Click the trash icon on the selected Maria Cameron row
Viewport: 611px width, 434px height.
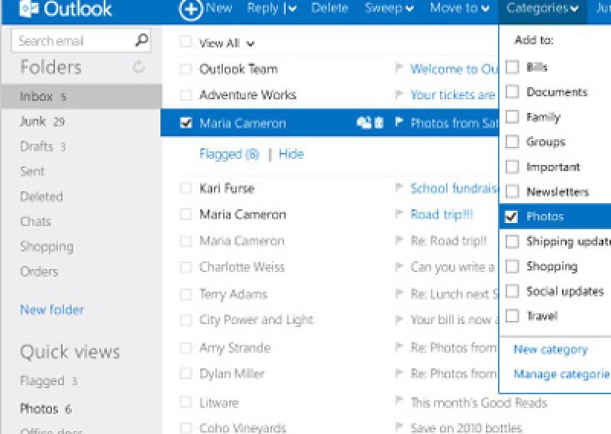point(378,123)
